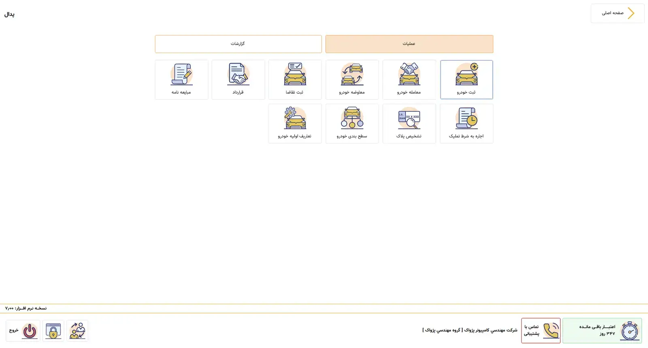Go back to صفحه اصلی home page
This screenshot has height=348, width=648.
[x=613, y=13]
